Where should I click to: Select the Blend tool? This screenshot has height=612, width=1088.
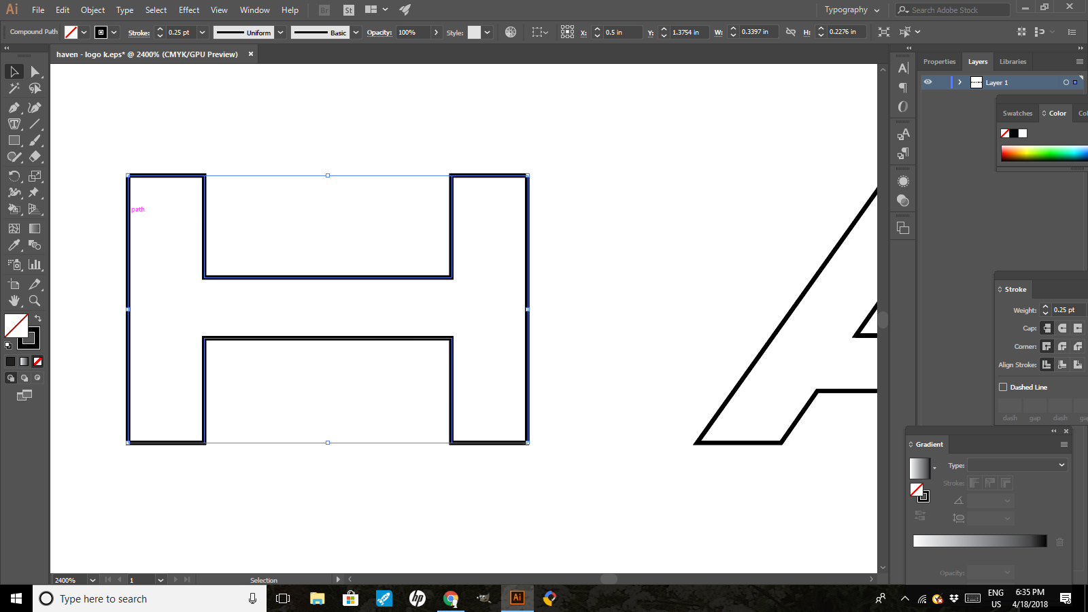coord(35,245)
